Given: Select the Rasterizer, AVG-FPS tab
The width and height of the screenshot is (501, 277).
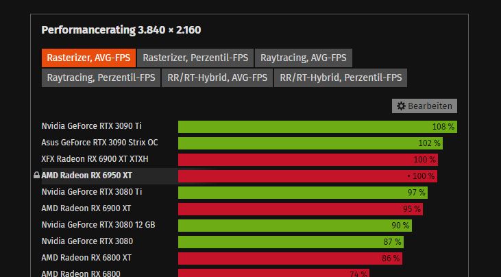Looking at the screenshot, I should [88, 58].
